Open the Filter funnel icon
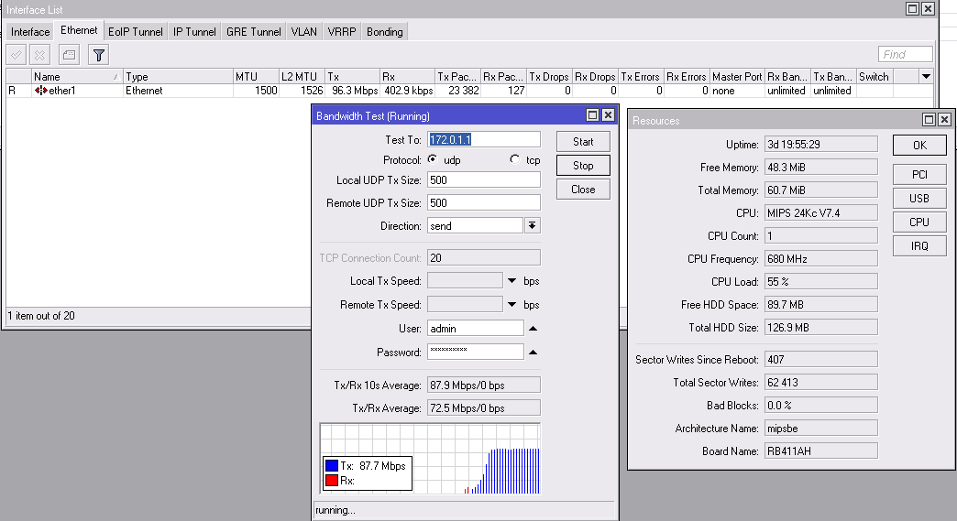The height and width of the screenshot is (521, 957). coord(98,55)
